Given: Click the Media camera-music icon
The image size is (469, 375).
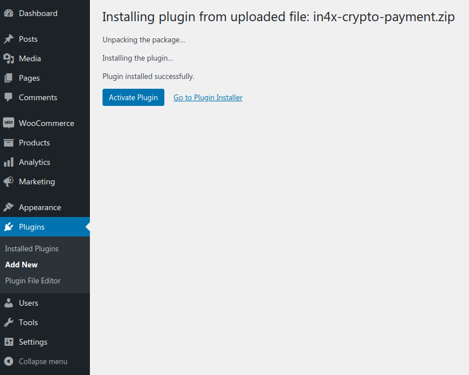Looking at the screenshot, I should point(9,58).
